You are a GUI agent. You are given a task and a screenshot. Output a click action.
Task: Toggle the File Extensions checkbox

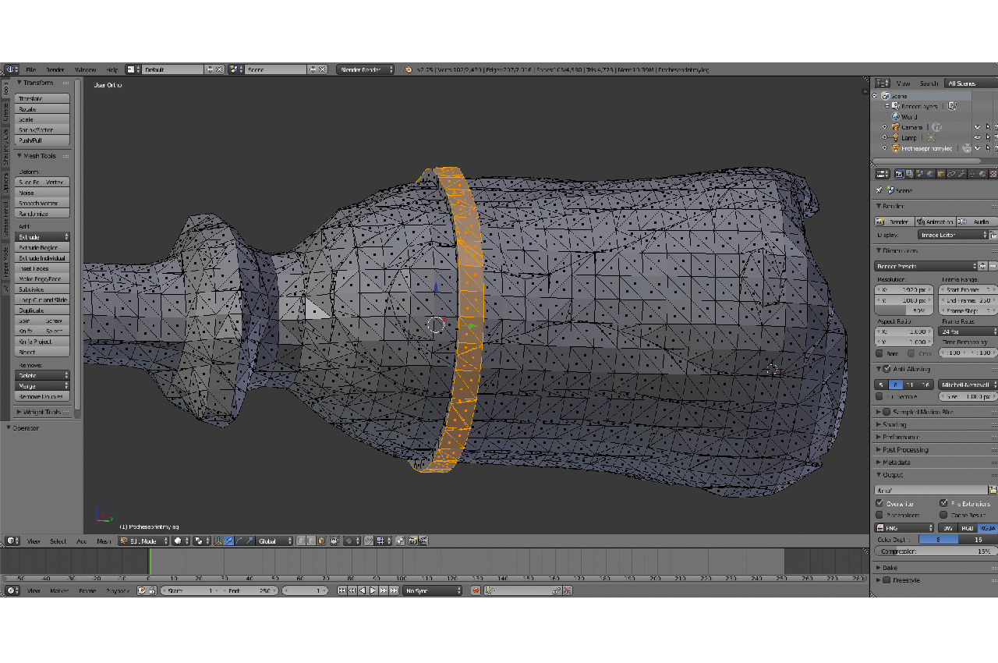click(x=943, y=503)
